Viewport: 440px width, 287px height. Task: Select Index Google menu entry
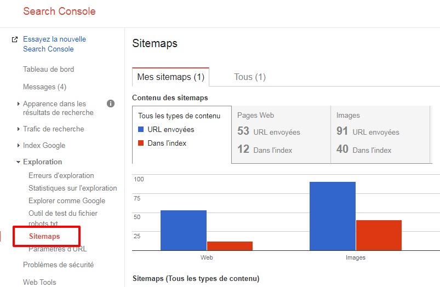coord(44,146)
